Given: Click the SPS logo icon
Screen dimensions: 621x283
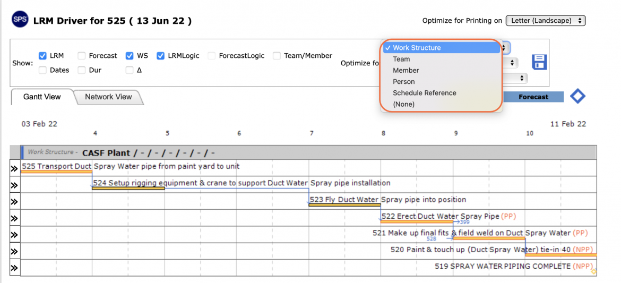Looking at the screenshot, I should (x=20, y=20).
